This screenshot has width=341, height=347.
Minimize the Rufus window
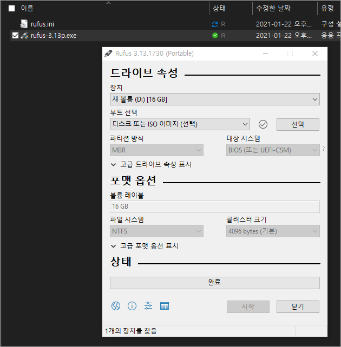[266, 54]
